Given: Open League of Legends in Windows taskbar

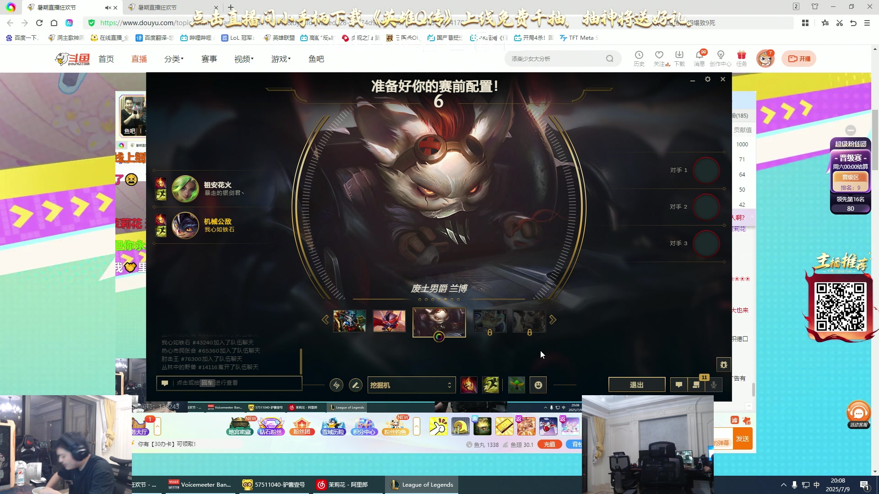Looking at the screenshot, I should [x=422, y=485].
